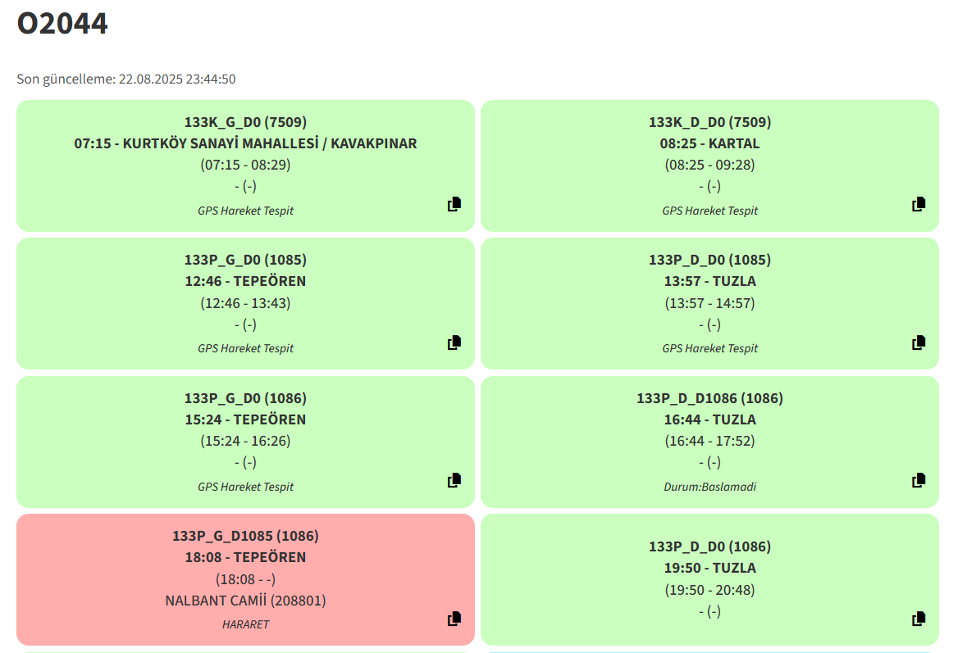Click 133P_D_D1086 (1086) trip title
The width and height of the screenshot is (958, 653).
(x=709, y=398)
